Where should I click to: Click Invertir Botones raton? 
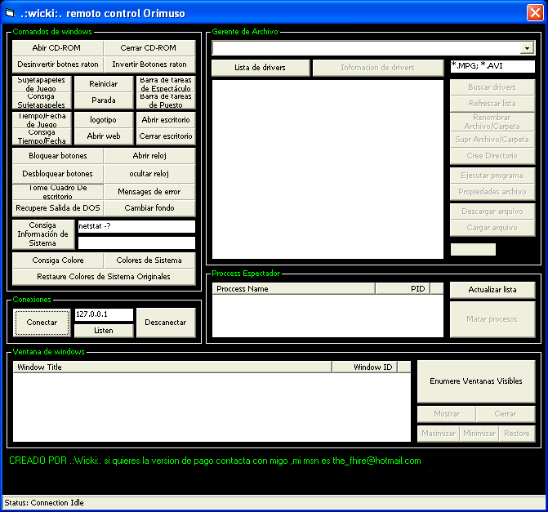point(149,64)
